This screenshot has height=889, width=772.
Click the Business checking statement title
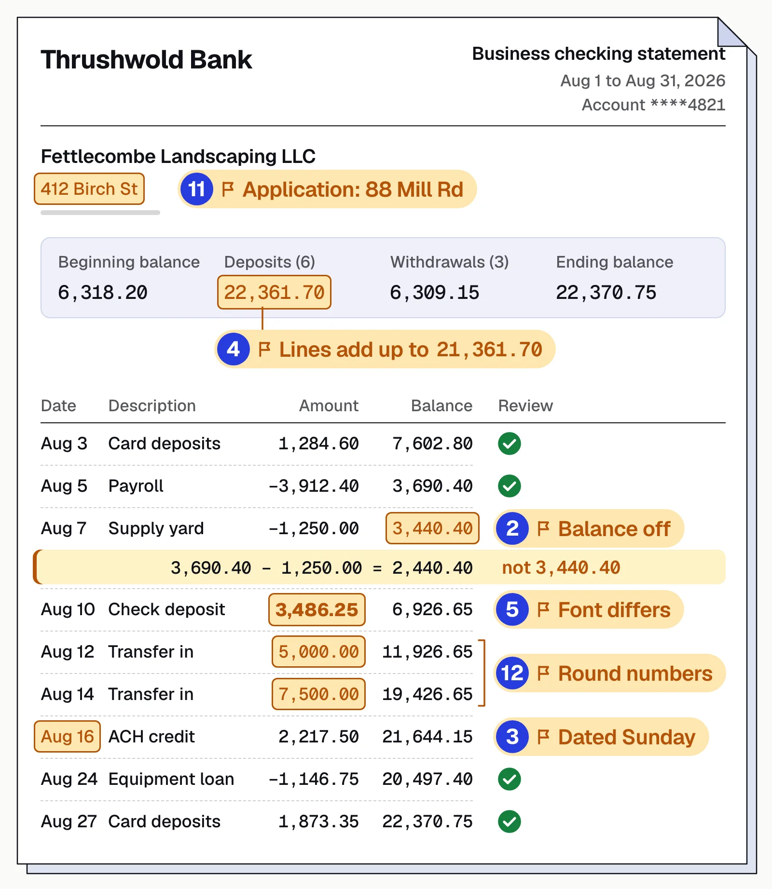click(598, 54)
